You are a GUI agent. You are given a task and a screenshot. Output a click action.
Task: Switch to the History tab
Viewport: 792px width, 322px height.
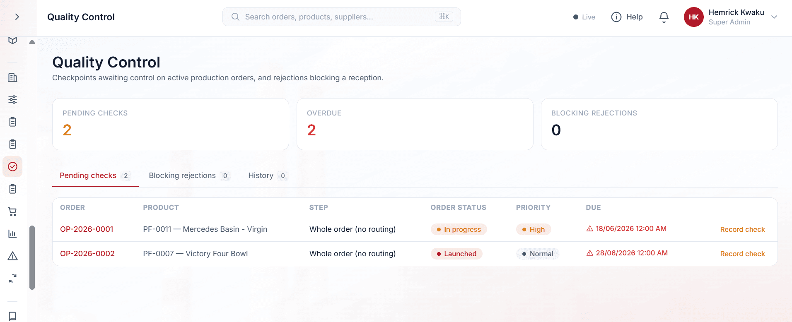[x=268, y=175]
